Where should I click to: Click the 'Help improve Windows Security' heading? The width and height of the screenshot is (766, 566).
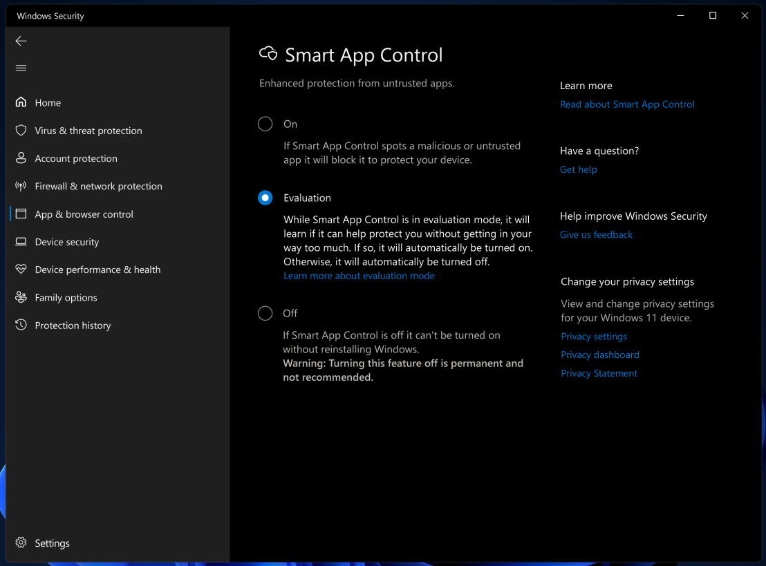tap(633, 216)
